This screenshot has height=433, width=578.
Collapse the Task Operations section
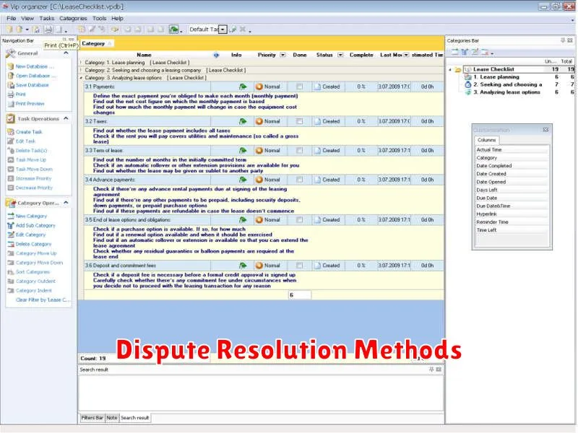(x=66, y=118)
